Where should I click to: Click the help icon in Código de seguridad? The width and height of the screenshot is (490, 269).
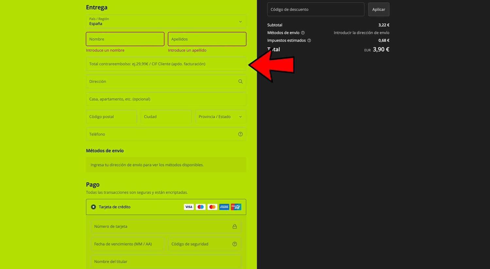(x=235, y=244)
